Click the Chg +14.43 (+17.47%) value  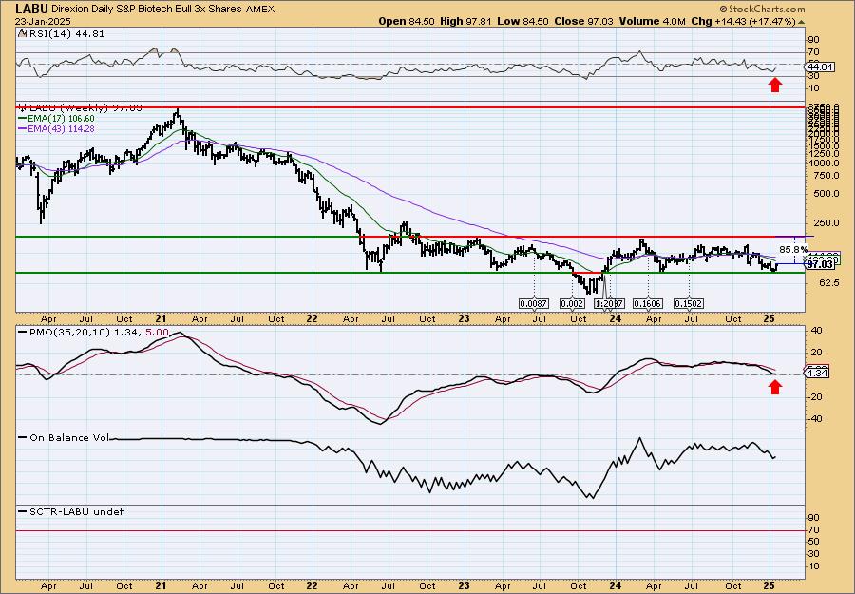[743, 21]
